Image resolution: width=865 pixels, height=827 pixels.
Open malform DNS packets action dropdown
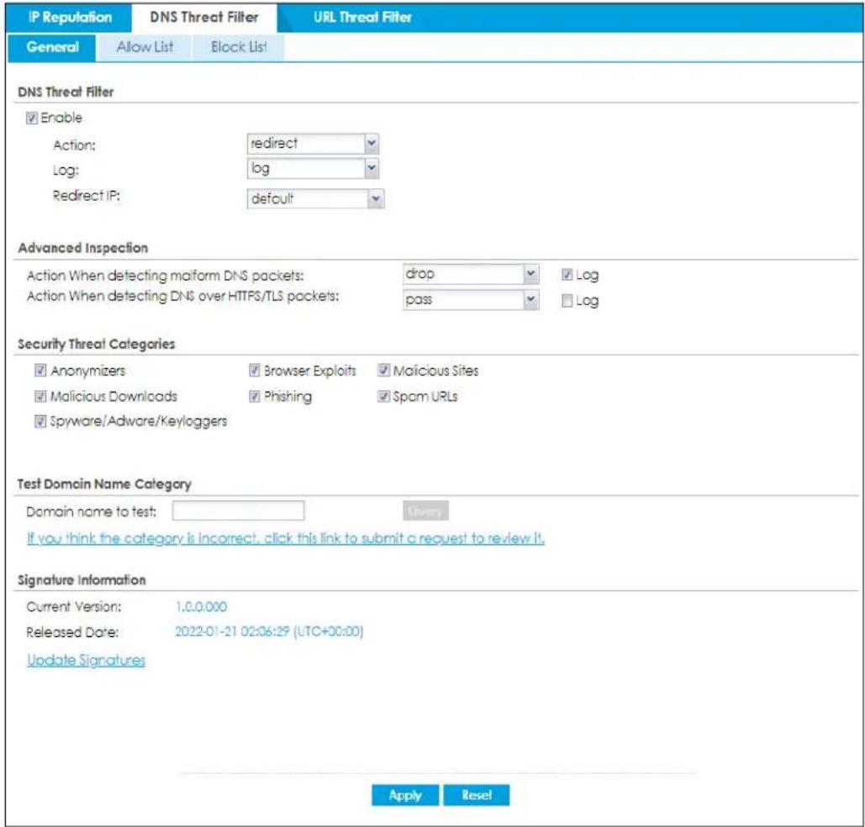471,274
